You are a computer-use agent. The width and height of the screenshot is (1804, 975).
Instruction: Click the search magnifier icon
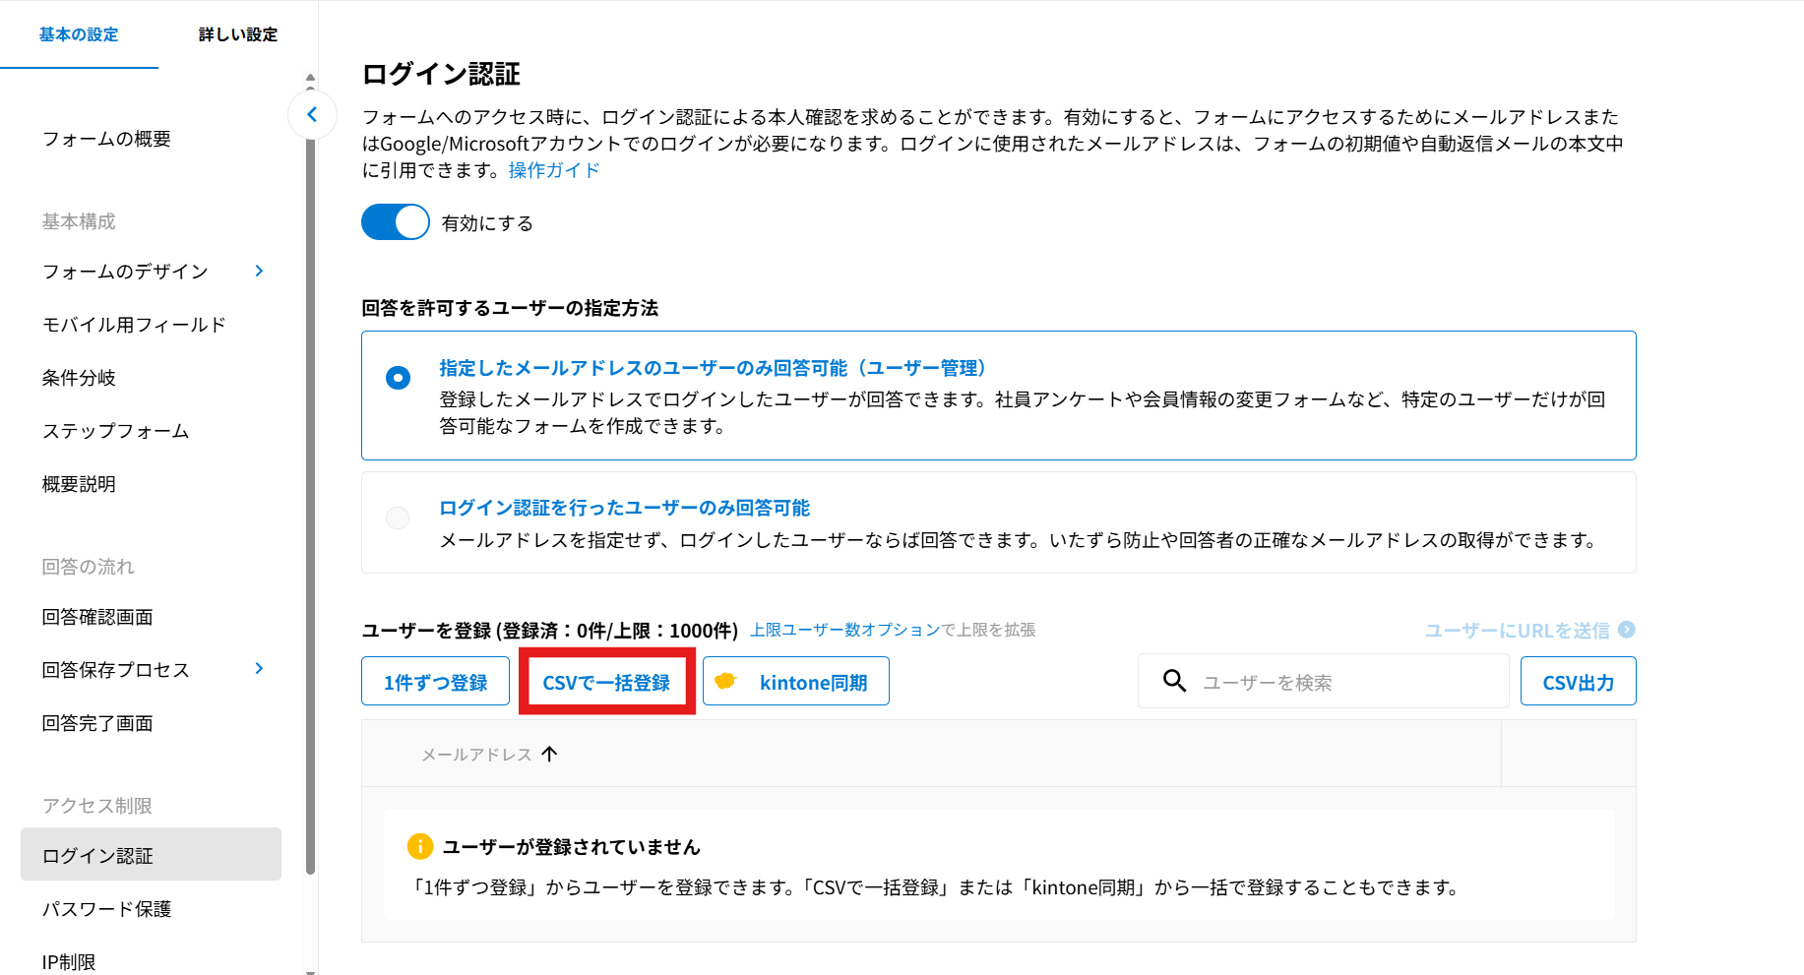[1174, 681]
